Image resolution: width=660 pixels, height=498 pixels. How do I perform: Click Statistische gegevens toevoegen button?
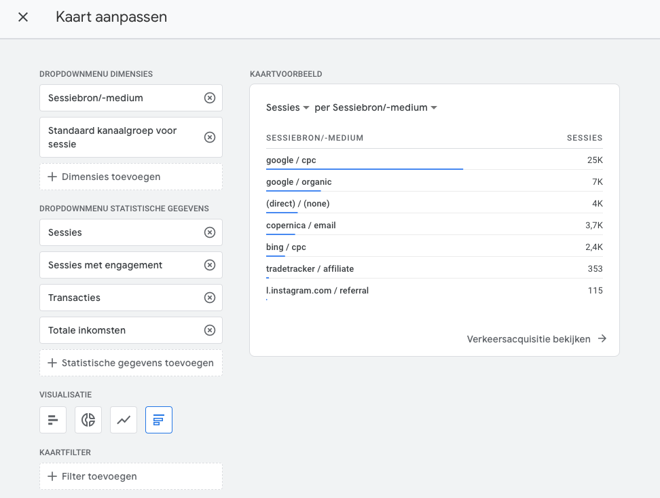131,363
